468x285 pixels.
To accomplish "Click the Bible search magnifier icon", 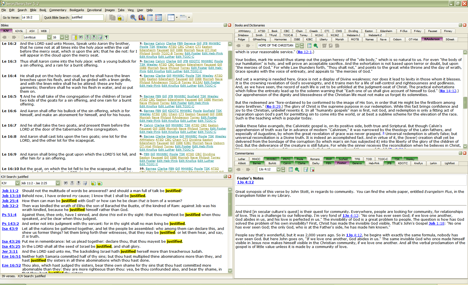I will (133, 18).
